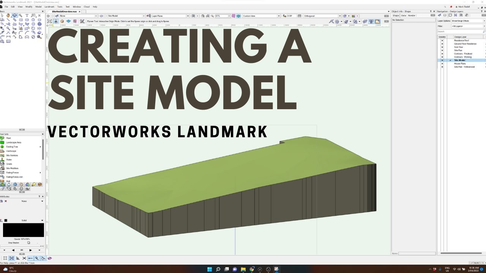Click taskbar Search icon
Viewport: 486px width, 273px height.
coord(218,269)
